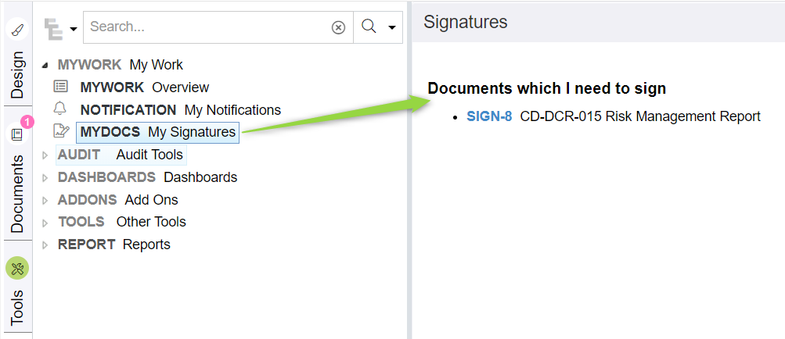Select MYDOCS My Signatures tree item

point(157,132)
